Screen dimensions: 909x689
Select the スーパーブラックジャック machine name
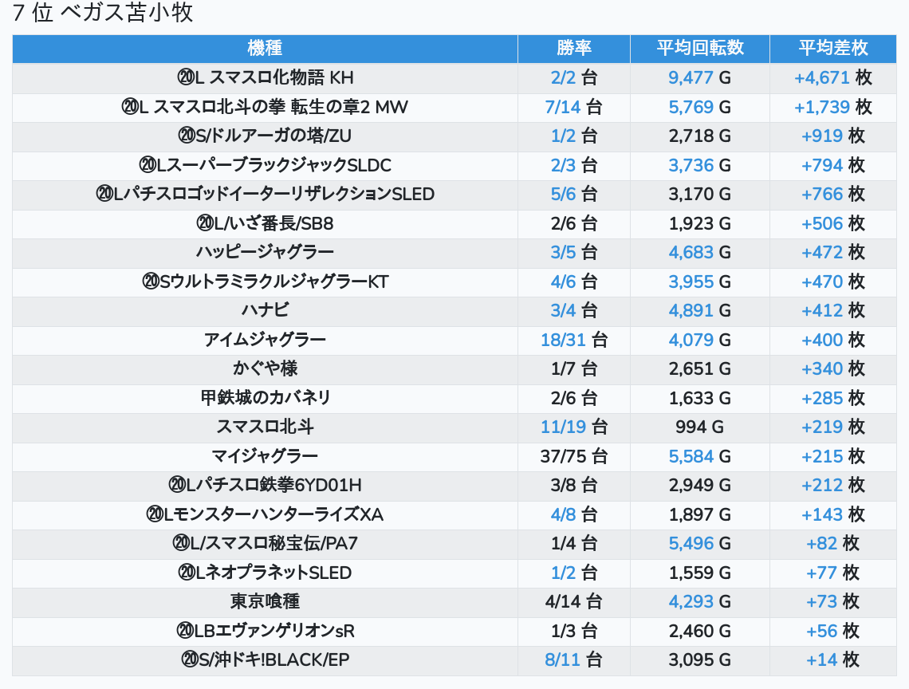pos(265,165)
